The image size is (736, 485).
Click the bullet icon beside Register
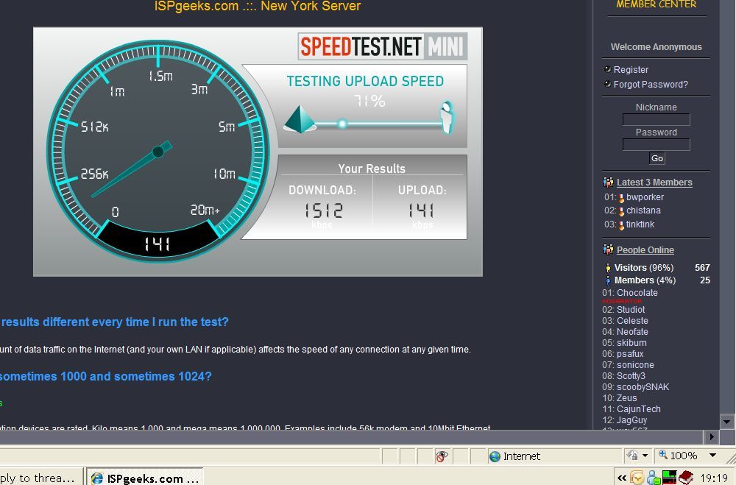coord(608,69)
